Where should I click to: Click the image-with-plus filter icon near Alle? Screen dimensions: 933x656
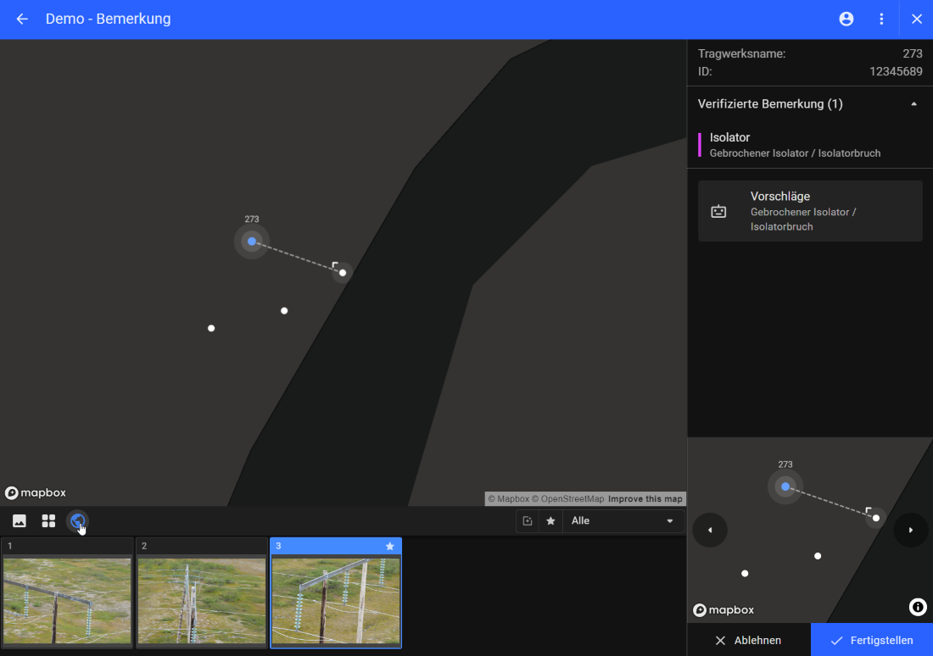[527, 520]
